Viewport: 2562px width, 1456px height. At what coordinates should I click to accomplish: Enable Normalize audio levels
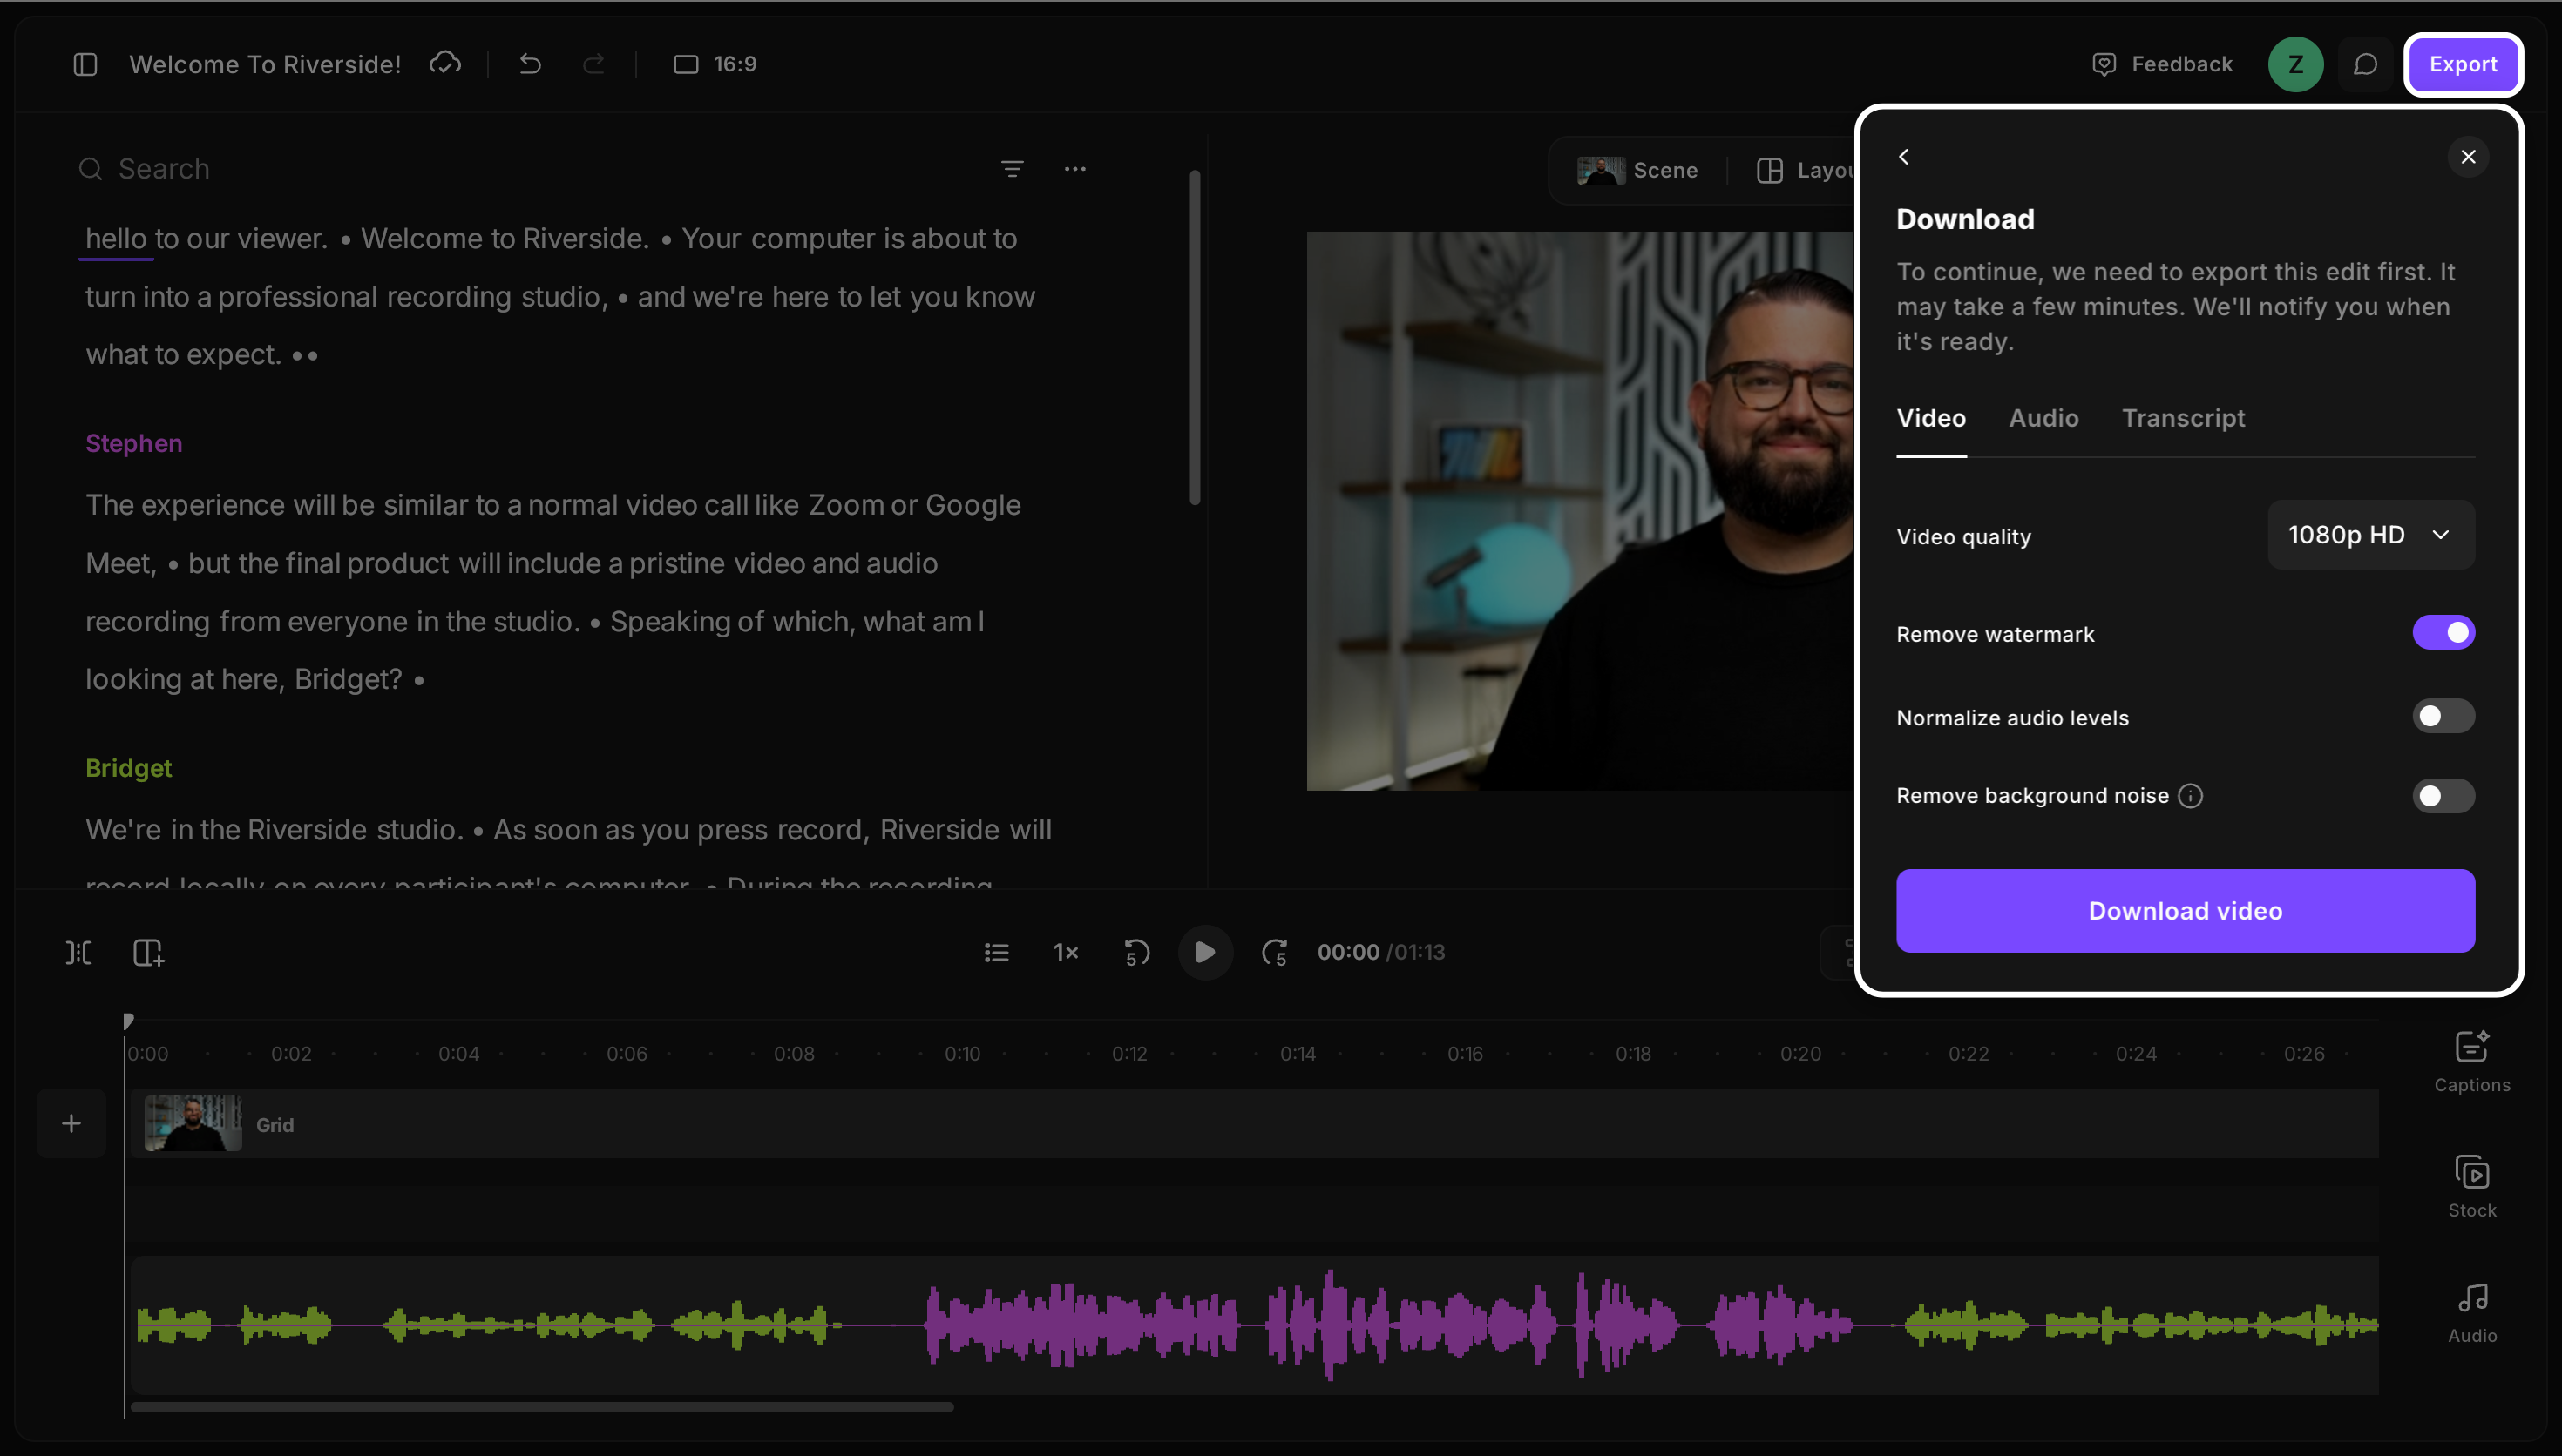point(2443,716)
